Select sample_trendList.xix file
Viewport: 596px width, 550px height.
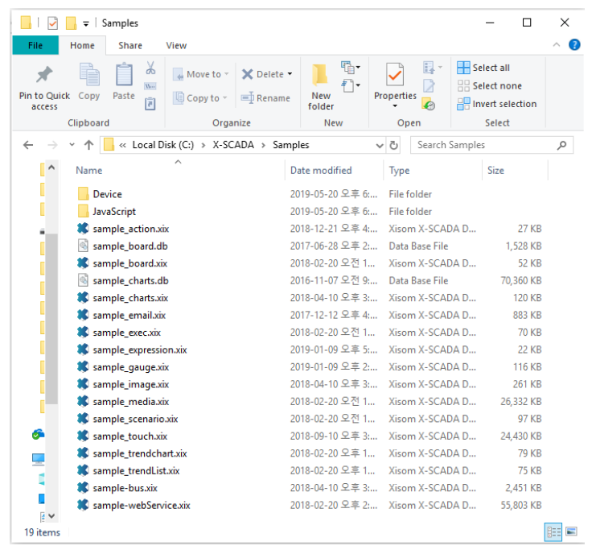click(128, 470)
